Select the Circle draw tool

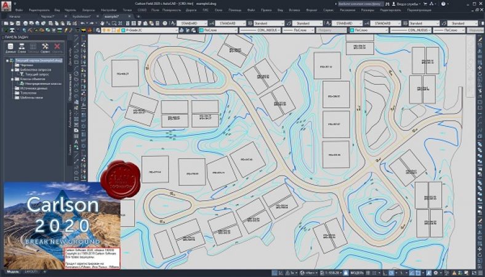(x=76, y=74)
